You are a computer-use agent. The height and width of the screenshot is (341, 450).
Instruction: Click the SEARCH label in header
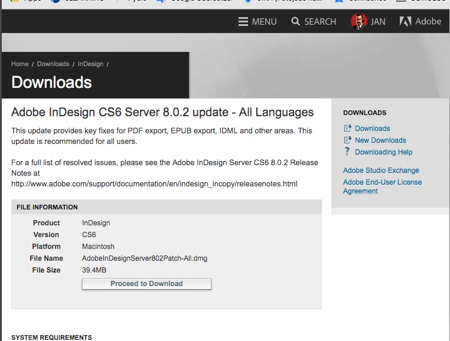pos(320,21)
